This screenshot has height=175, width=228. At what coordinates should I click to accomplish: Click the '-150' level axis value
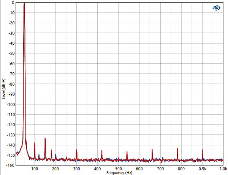11,155
